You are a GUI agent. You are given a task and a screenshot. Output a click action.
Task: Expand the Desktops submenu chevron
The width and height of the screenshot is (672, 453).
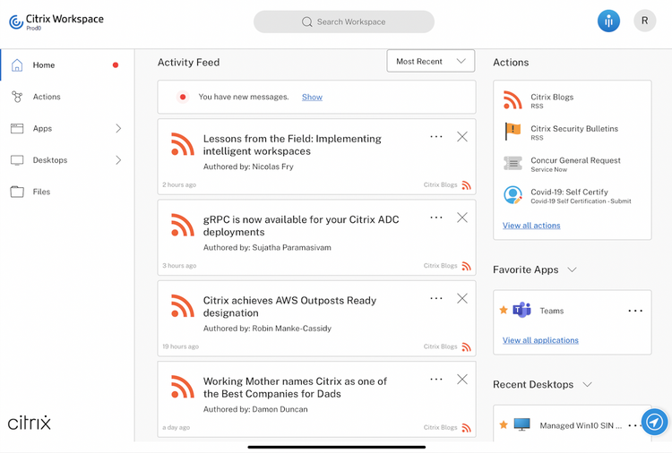click(x=118, y=160)
